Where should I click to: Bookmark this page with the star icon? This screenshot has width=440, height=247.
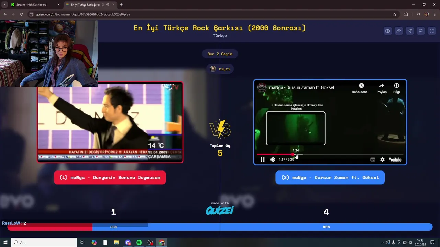click(x=395, y=14)
